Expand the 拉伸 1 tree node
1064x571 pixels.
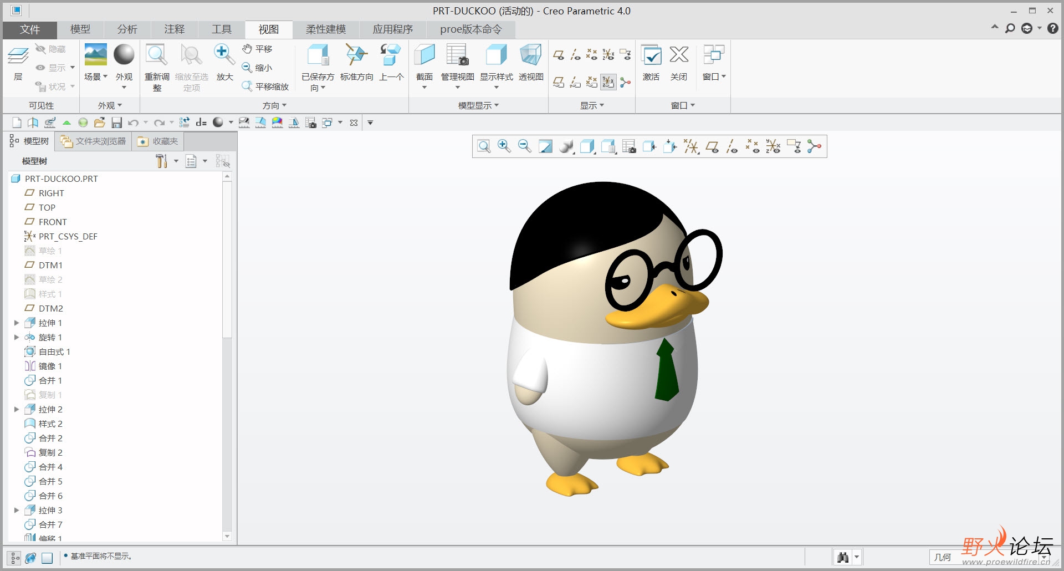click(17, 323)
